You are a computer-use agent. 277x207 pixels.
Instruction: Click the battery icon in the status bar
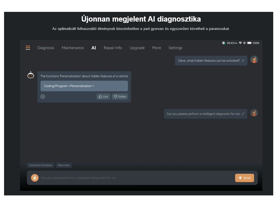click(x=249, y=43)
